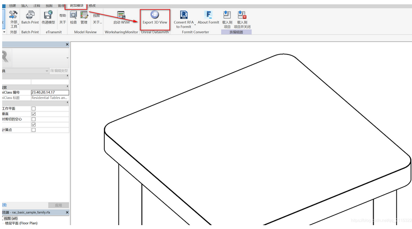Click Model Review 关于... button
The width and height of the screenshot is (412, 229).
(97, 22)
